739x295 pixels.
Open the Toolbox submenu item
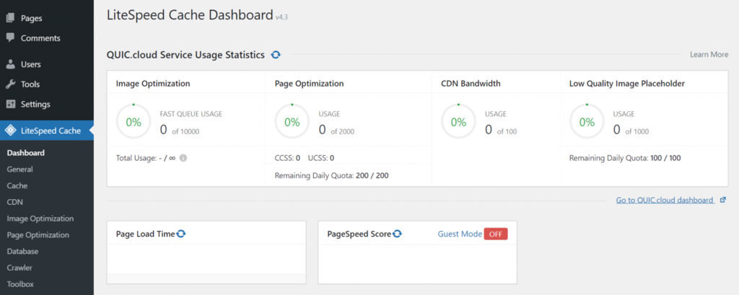[20, 284]
